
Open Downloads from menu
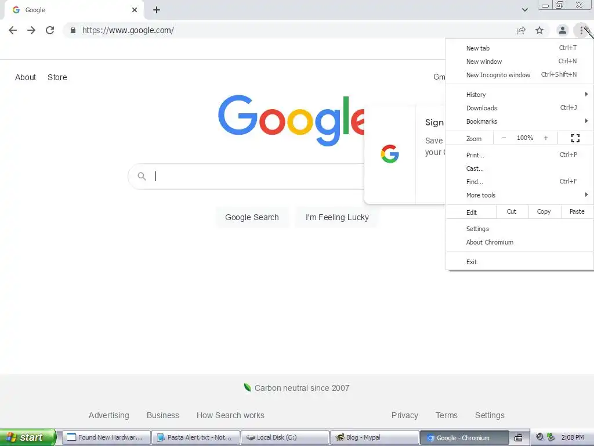(x=519, y=108)
